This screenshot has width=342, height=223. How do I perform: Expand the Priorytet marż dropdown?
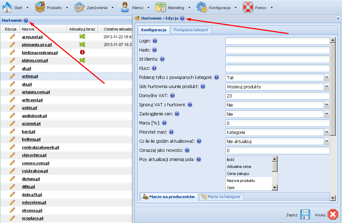tap(327, 132)
